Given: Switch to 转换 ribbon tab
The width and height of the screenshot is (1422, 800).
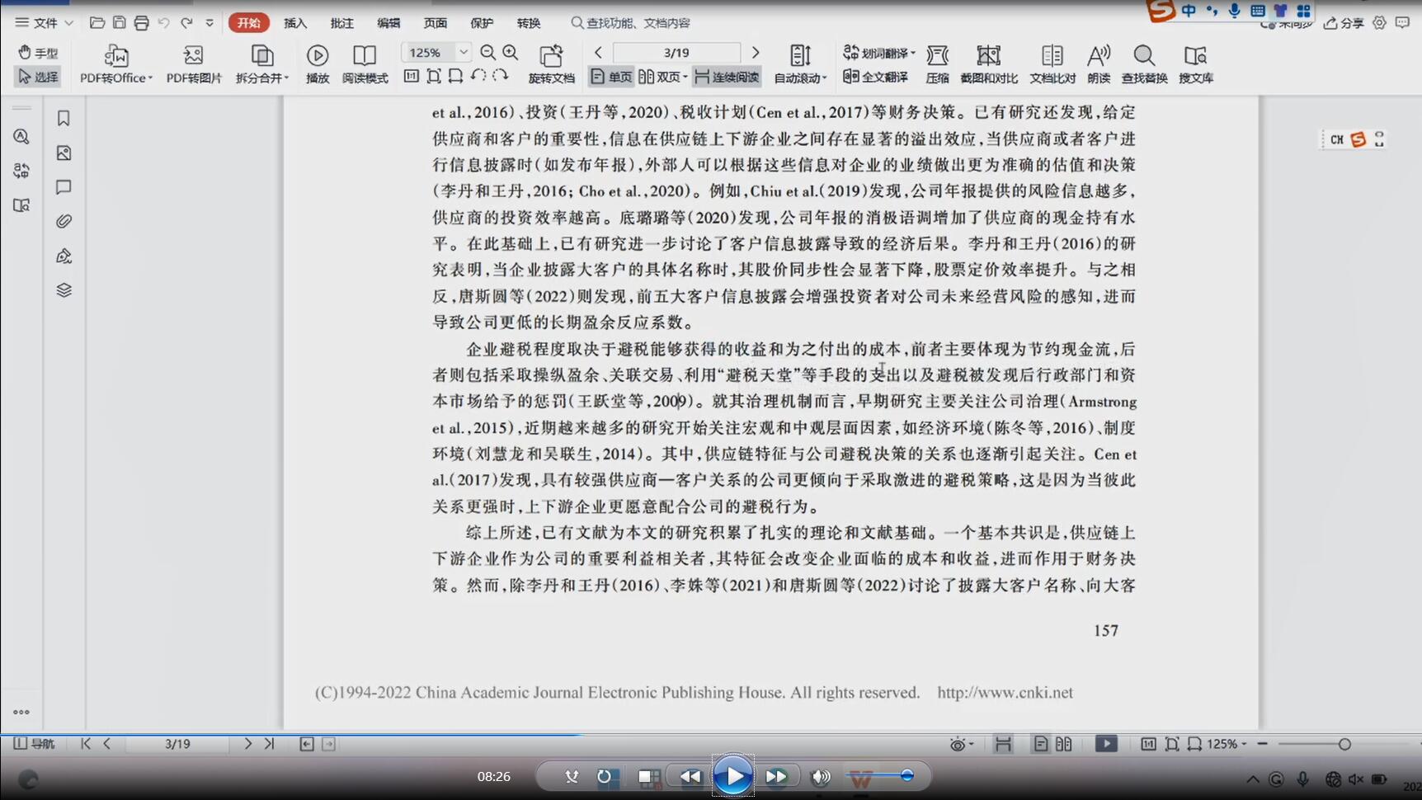Looking at the screenshot, I should (529, 23).
